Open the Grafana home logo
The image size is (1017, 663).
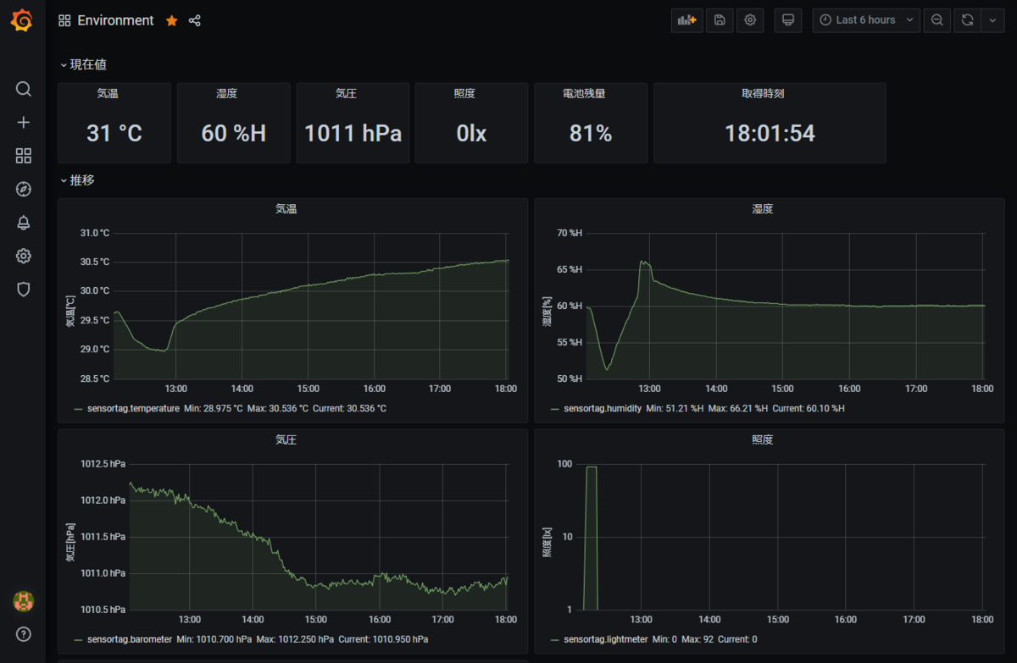tap(23, 20)
